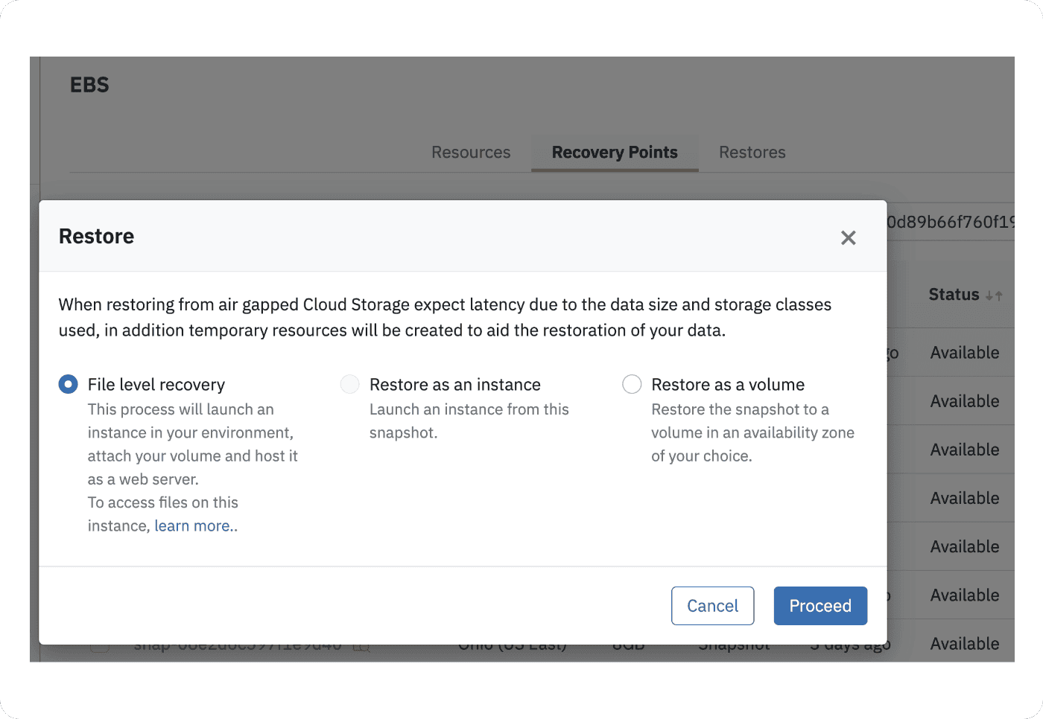Open the Recovery Points tab

coord(615,153)
